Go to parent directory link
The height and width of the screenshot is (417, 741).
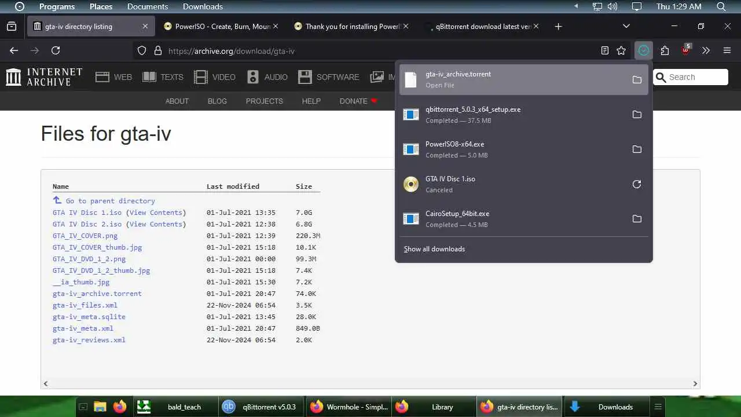[110, 201]
